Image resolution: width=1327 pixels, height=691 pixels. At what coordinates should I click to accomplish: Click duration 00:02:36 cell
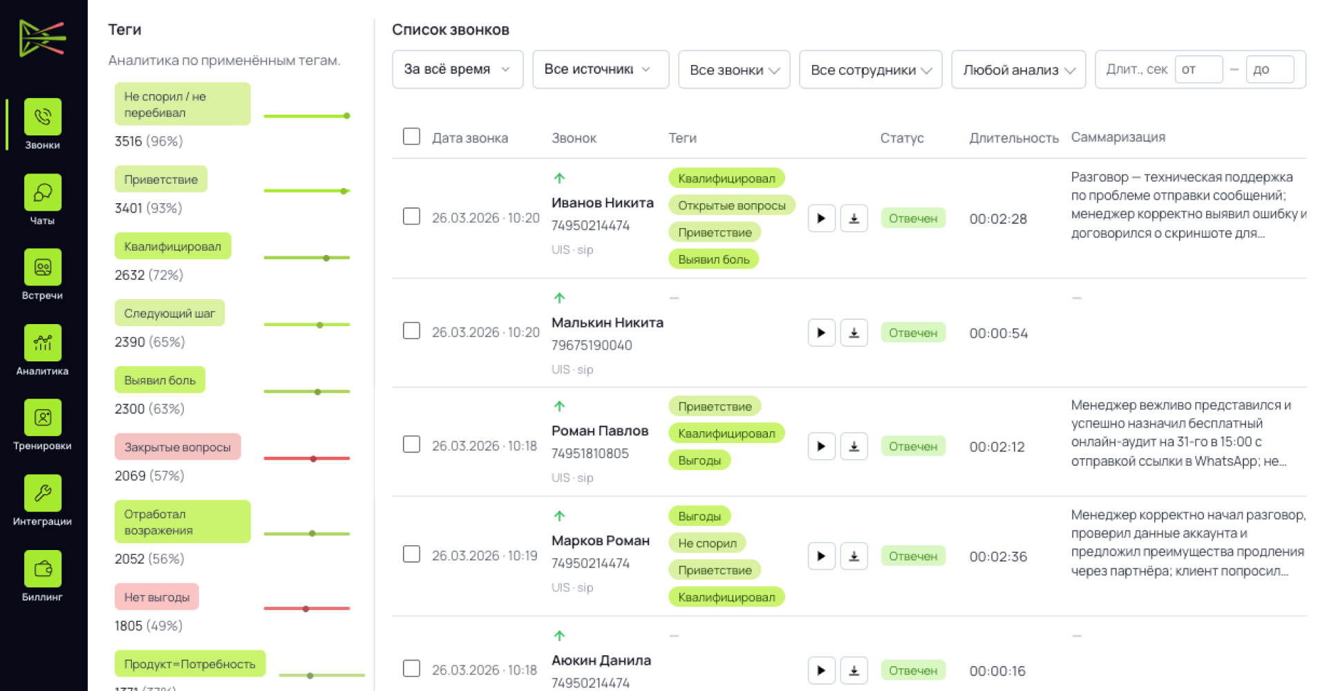point(998,557)
